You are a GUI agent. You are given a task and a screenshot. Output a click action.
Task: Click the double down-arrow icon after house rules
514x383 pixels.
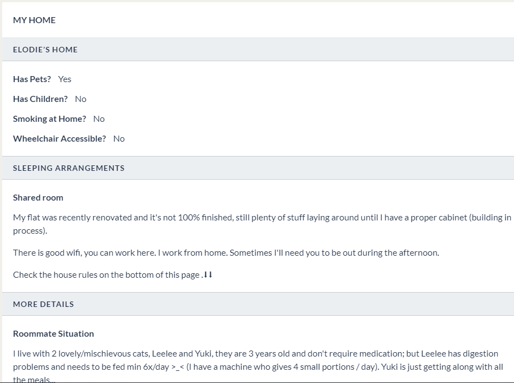pos(208,275)
